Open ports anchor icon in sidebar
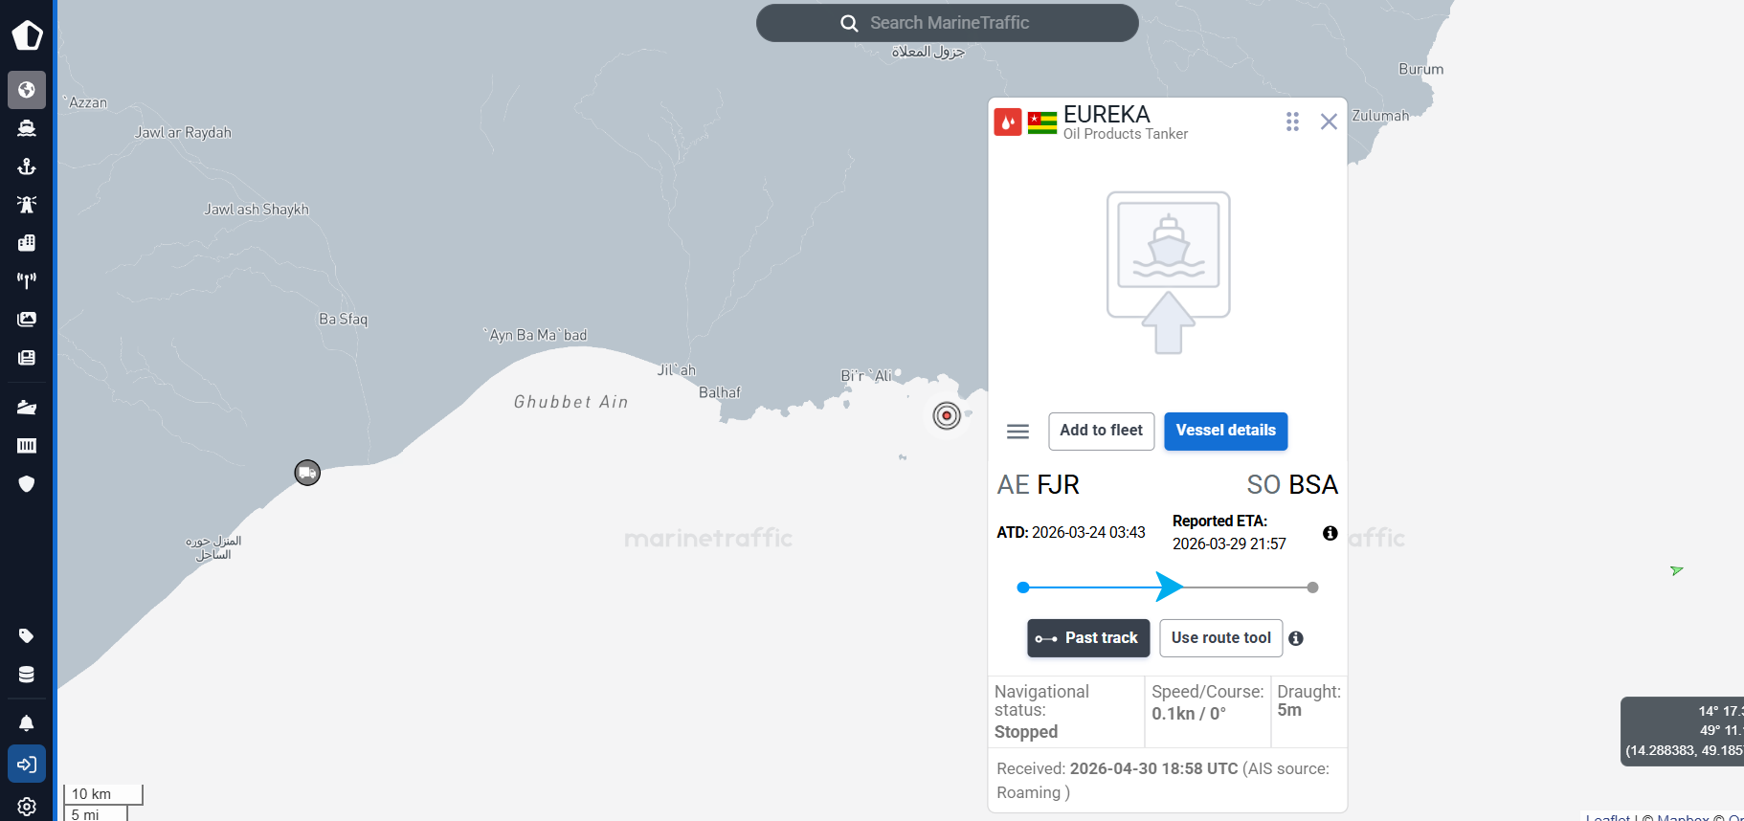 (x=27, y=166)
